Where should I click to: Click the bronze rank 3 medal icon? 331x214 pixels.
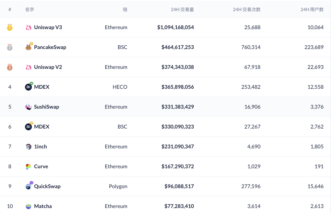(x=10, y=67)
